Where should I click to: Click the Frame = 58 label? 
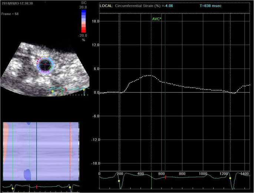11,14
